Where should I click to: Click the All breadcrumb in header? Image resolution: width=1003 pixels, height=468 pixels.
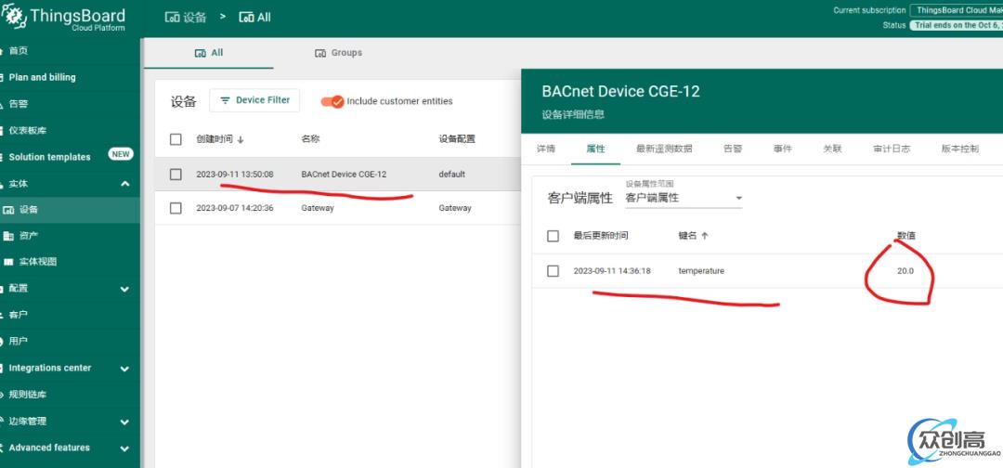[254, 18]
